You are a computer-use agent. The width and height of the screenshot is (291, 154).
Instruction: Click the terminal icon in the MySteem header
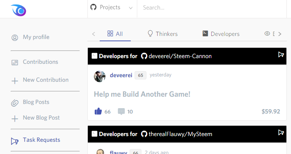click(94, 134)
